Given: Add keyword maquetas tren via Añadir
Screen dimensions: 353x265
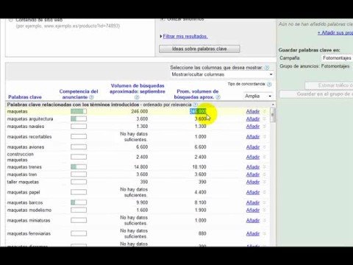Looking at the screenshot, I should coord(253,174).
